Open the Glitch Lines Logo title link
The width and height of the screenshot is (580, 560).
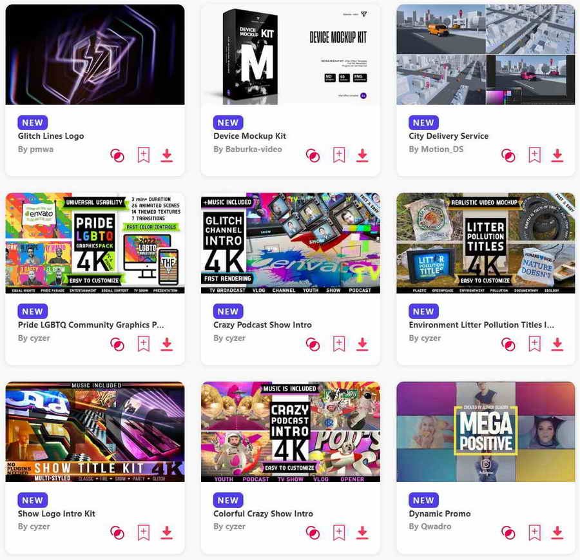[51, 136]
